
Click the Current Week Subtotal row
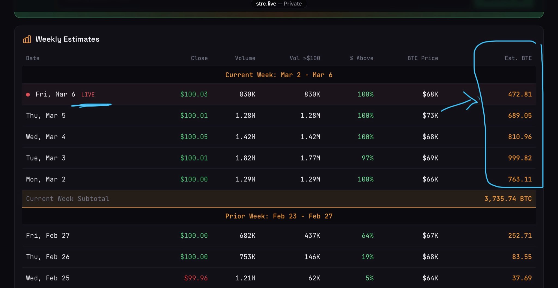point(68,199)
